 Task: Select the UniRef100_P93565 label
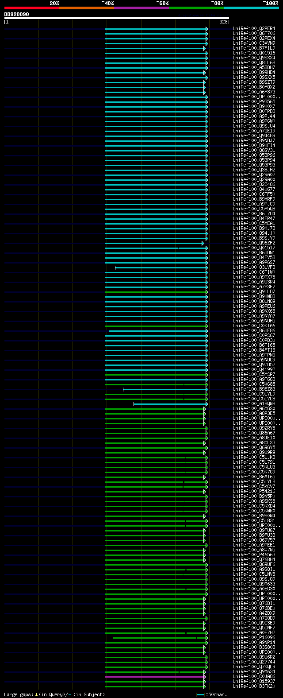coord(254,102)
